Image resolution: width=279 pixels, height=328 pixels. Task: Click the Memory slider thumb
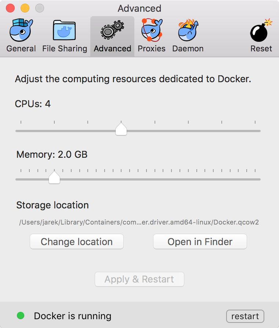pos(54,177)
